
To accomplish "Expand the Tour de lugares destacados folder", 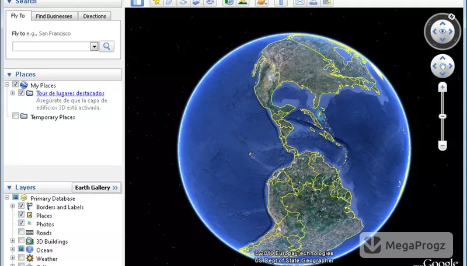I will pos(12,93).
